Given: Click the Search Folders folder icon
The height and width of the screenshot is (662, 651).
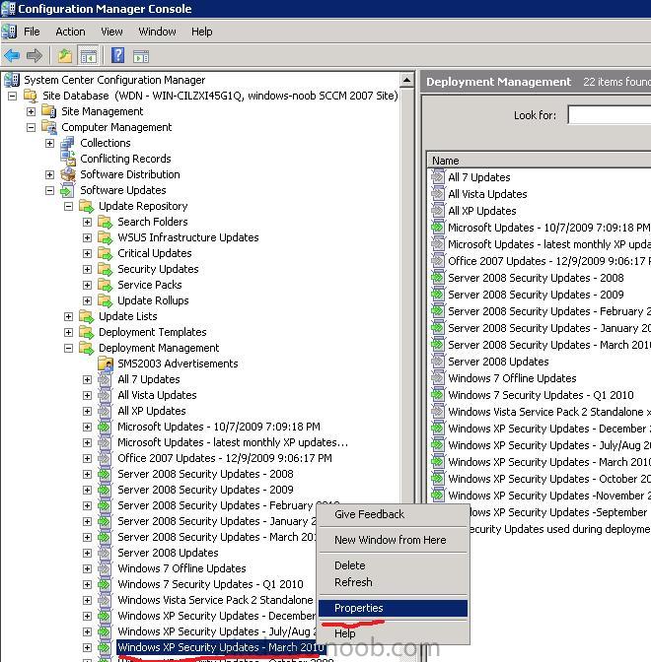Looking at the screenshot, I should click(106, 222).
